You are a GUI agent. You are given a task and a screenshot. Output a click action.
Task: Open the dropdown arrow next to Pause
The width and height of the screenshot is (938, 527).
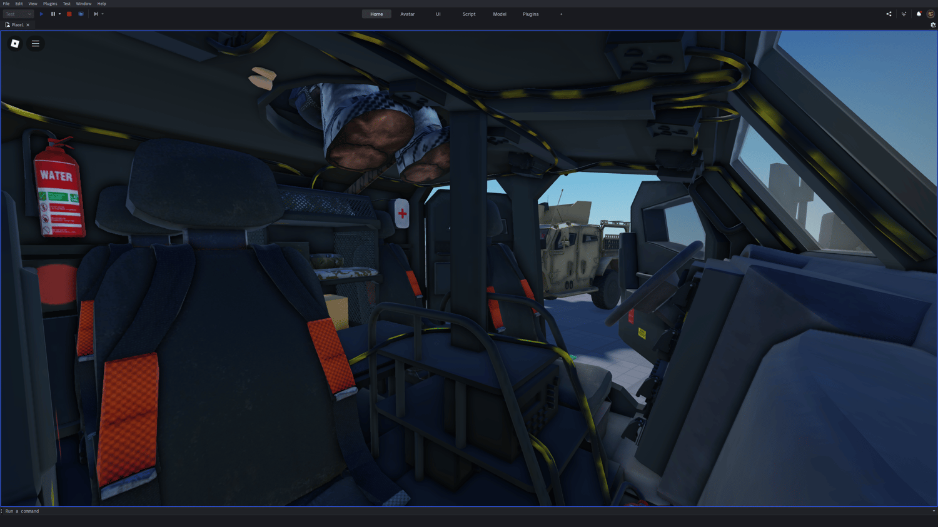[x=60, y=14]
